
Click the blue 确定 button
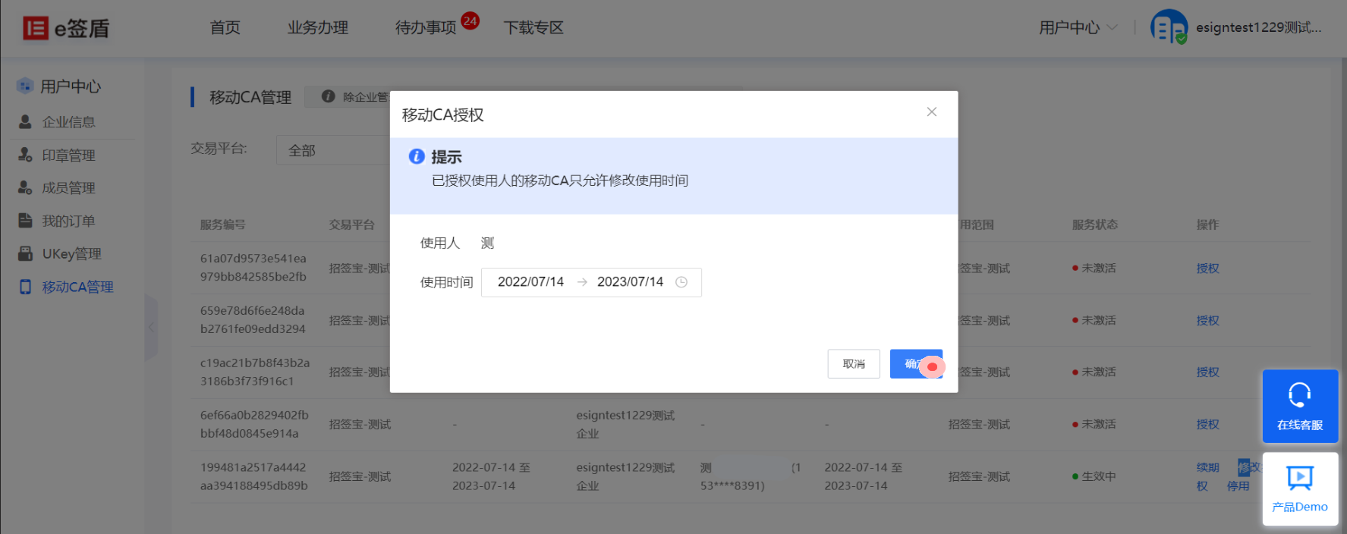point(916,364)
